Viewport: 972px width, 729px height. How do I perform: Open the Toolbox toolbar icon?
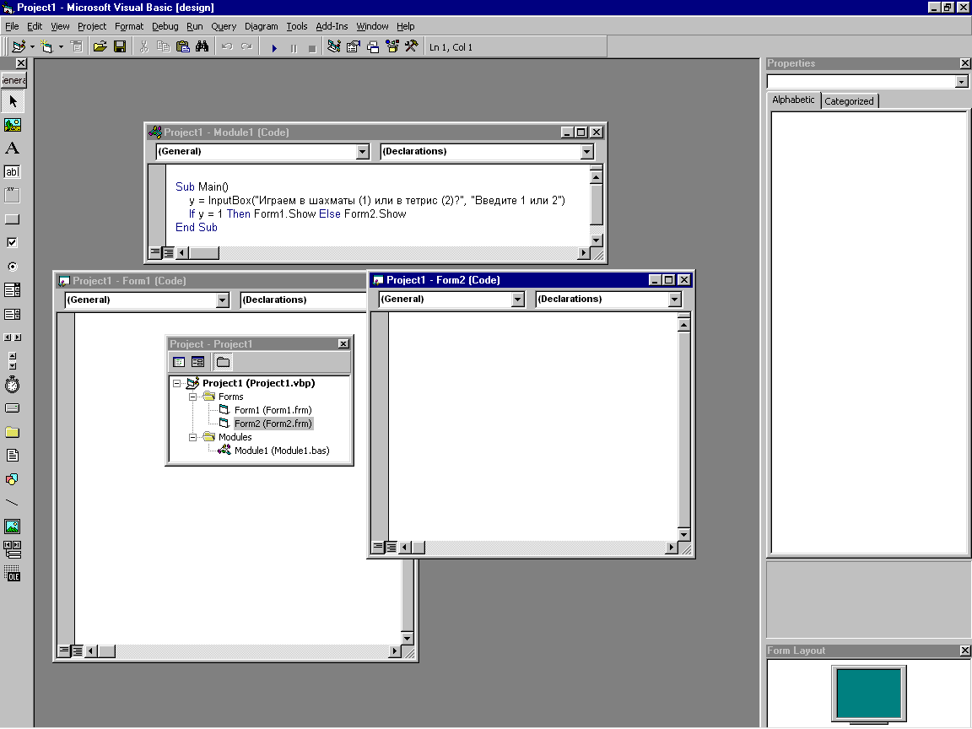(x=411, y=46)
